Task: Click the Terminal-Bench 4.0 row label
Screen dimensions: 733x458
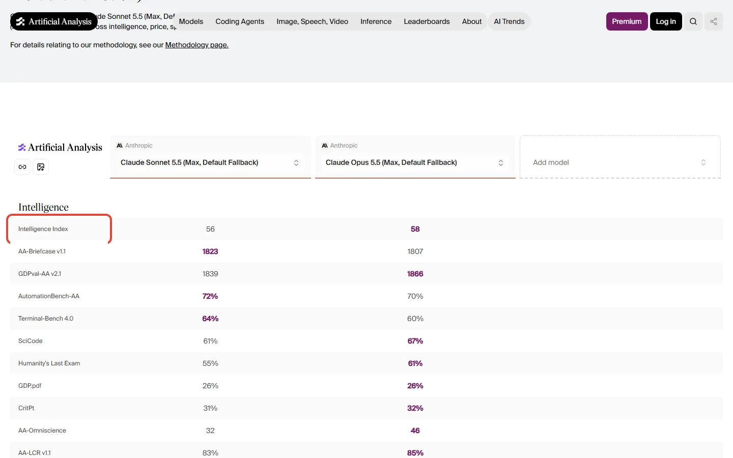Action: click(46, 319)
